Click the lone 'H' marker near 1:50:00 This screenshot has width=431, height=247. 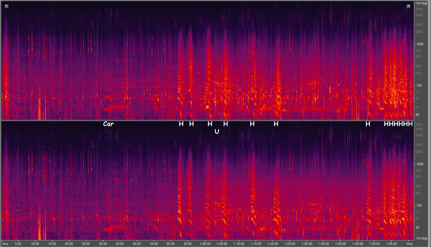[368, 123]
